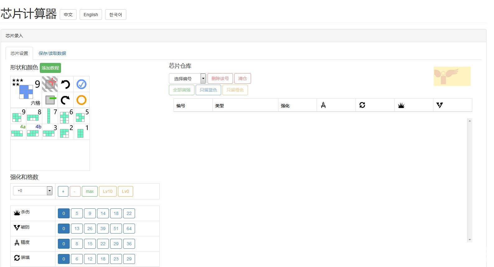Click the 只留蓝色 keep-blue filter button
Screen dimensions: 494x267
point(208,90)
